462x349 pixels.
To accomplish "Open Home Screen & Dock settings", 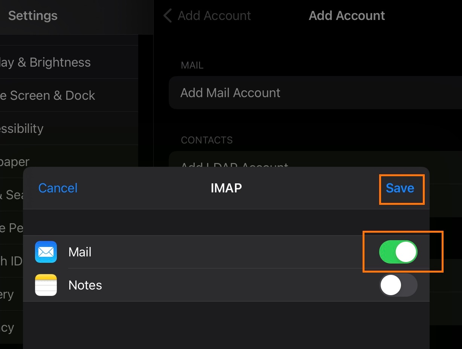I will click(x=48, y=95).
